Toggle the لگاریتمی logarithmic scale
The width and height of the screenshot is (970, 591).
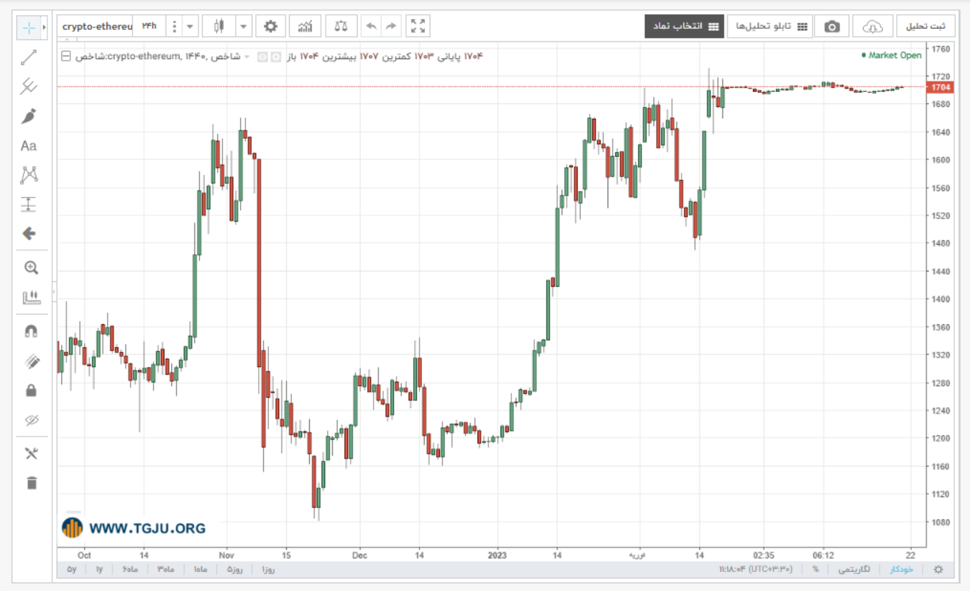point(854,569)
